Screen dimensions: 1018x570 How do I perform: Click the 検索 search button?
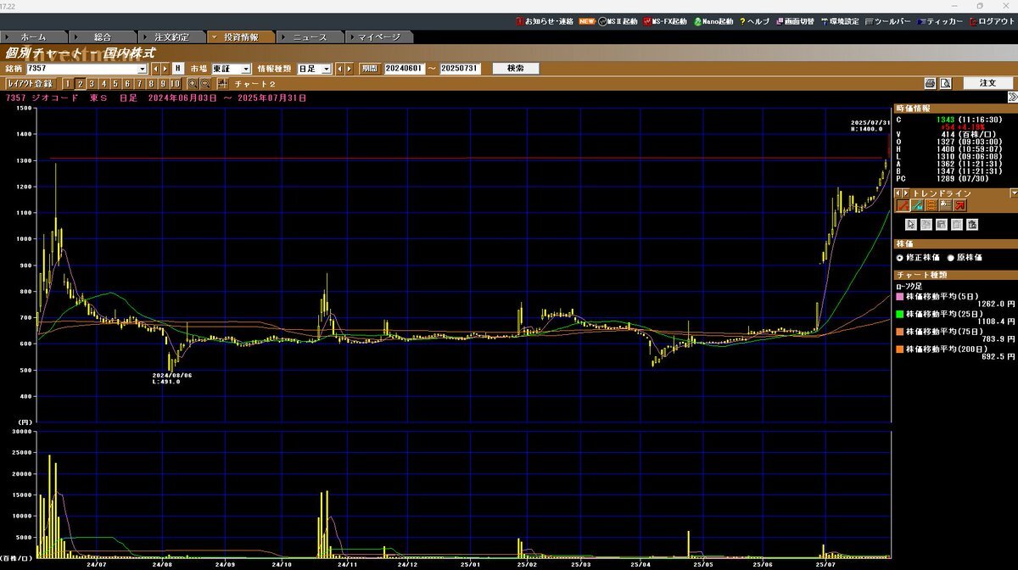tap(515, 68)
